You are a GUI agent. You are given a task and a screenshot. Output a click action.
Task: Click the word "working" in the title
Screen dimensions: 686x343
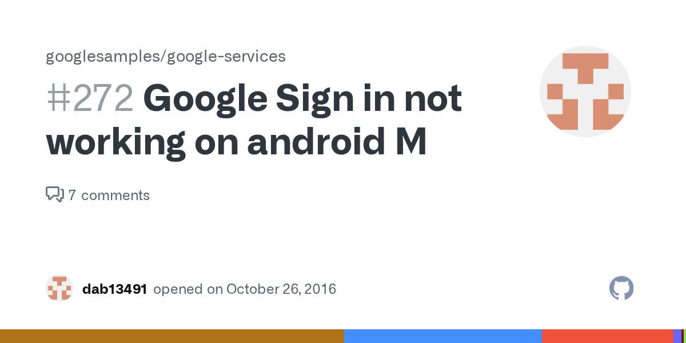pyautogui.click(x=115, y=142)
